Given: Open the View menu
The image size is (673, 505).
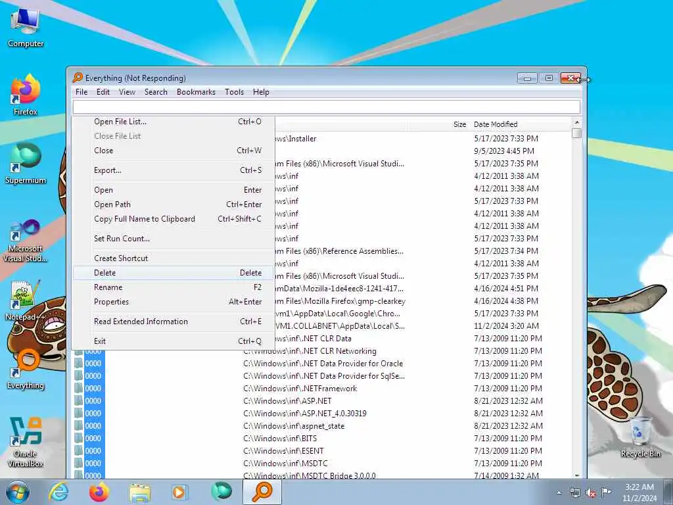Looking at the screenshot, I should click(x=127, y=92).
